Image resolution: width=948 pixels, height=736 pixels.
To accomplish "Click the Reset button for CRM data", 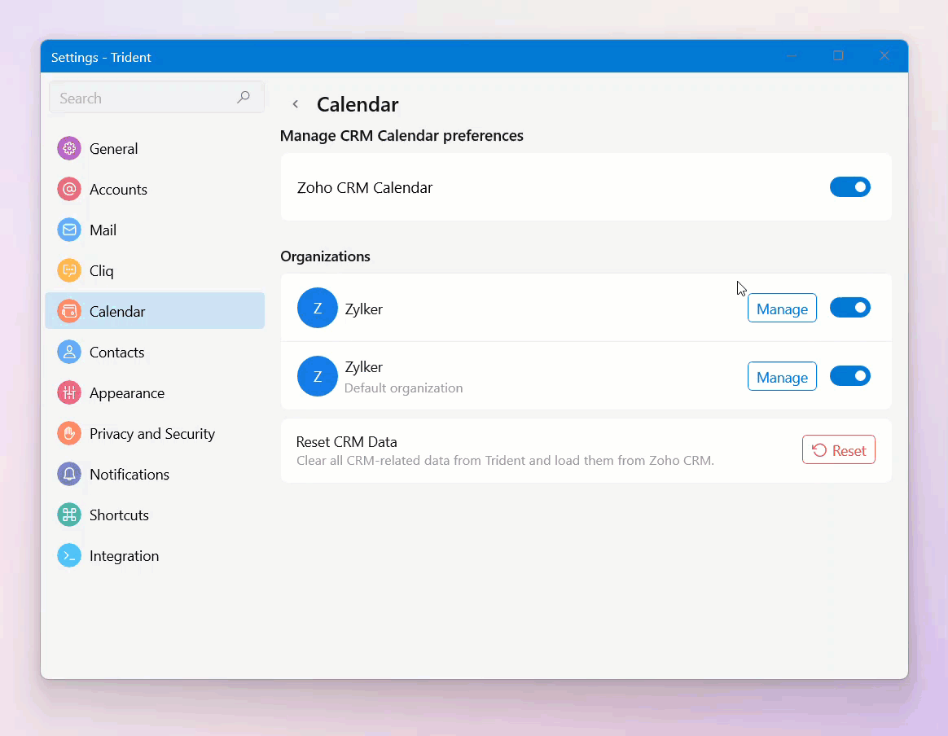I will click(839, 449).
